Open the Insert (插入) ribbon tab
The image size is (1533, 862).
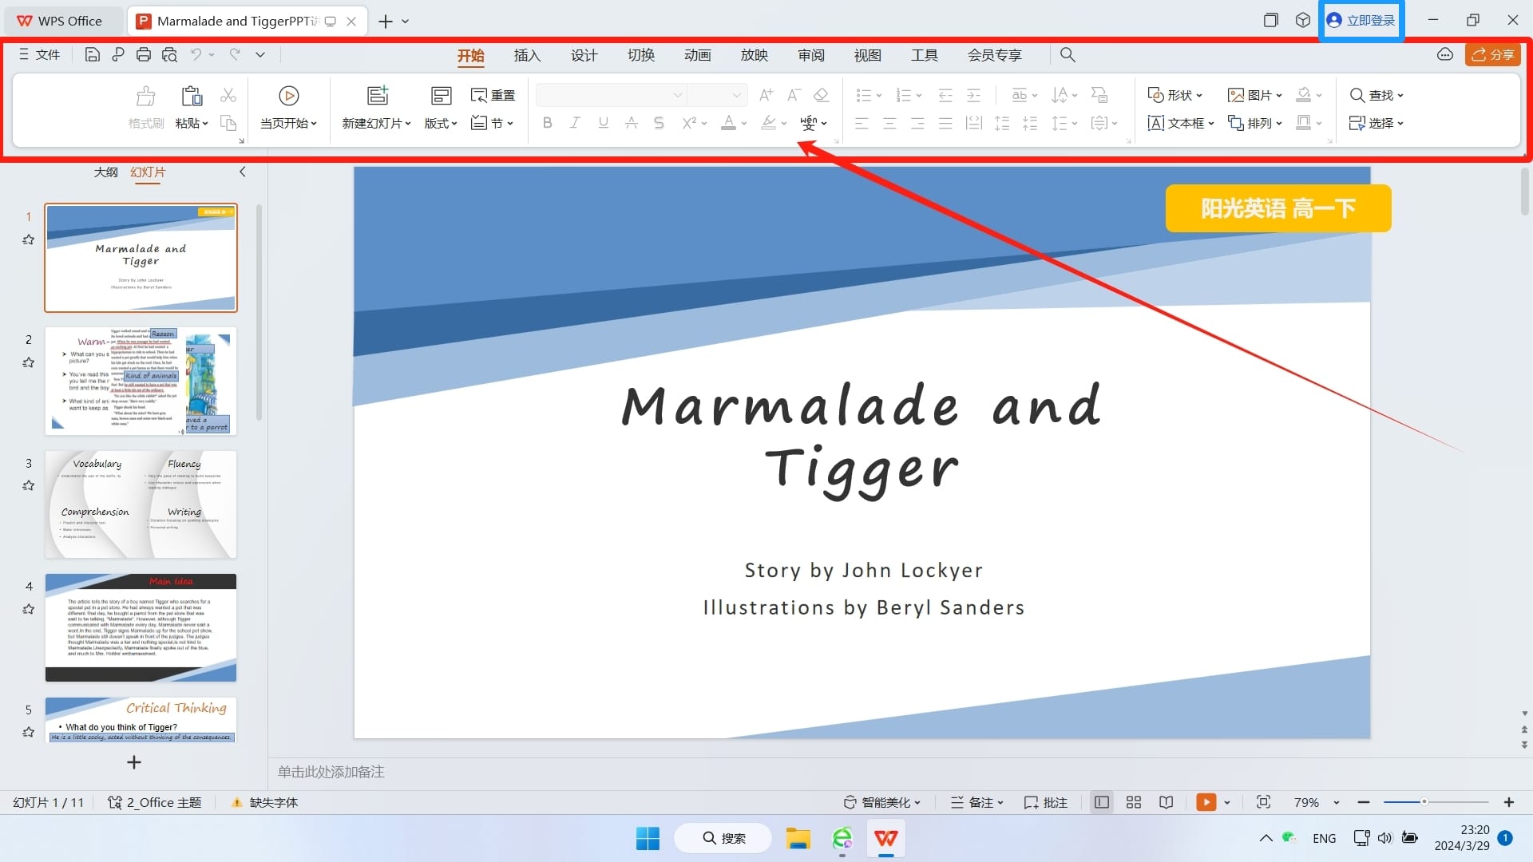pos(527,55)
